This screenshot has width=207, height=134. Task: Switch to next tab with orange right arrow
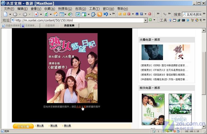124,14
